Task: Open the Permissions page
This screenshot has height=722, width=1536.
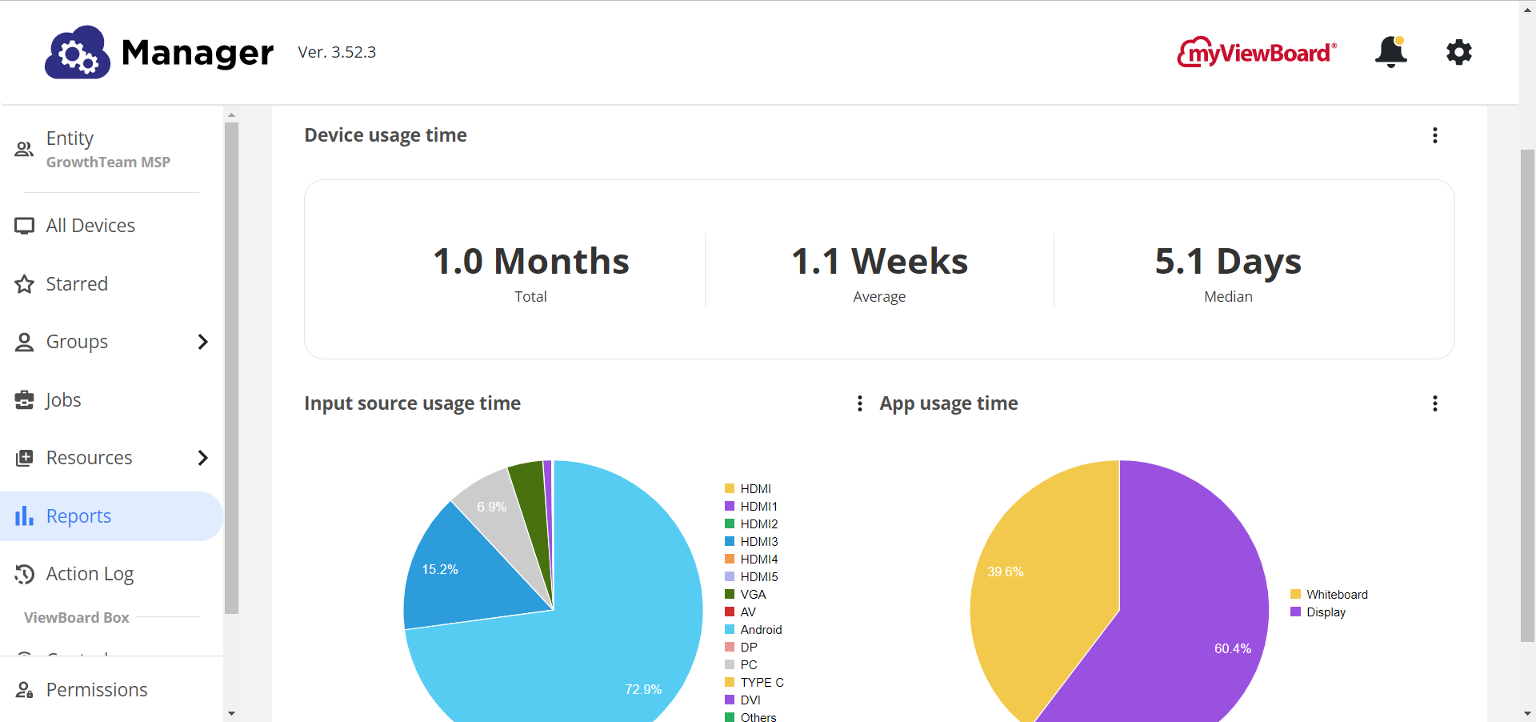Action: 111,690
